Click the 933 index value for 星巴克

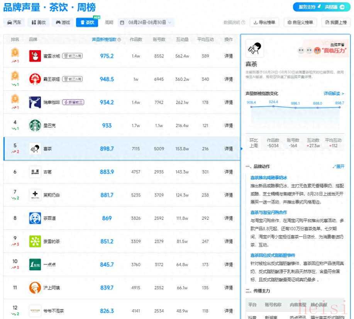(107, 126)
